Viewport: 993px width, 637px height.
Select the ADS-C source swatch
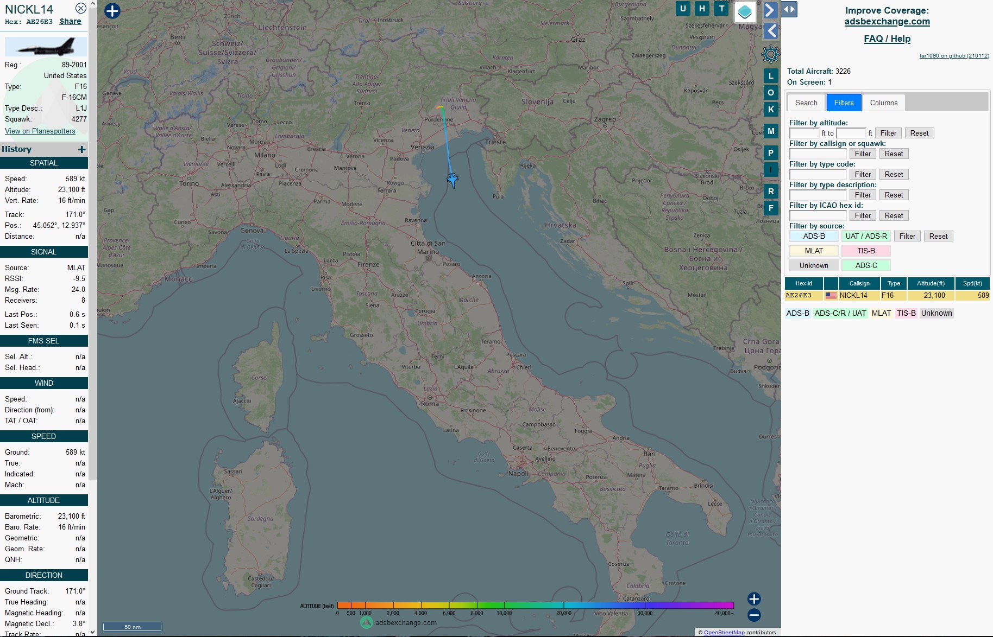coord(866,265)
